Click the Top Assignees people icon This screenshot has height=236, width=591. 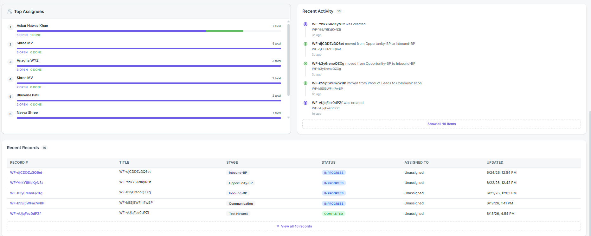click(10, 11)
